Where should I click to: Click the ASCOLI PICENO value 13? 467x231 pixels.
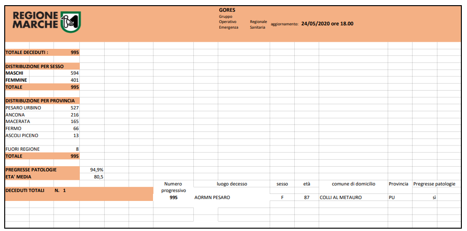[76, 135]
